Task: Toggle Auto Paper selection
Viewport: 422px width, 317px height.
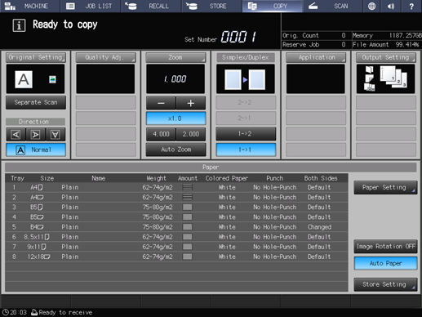Action: click(x=385, y=263)
